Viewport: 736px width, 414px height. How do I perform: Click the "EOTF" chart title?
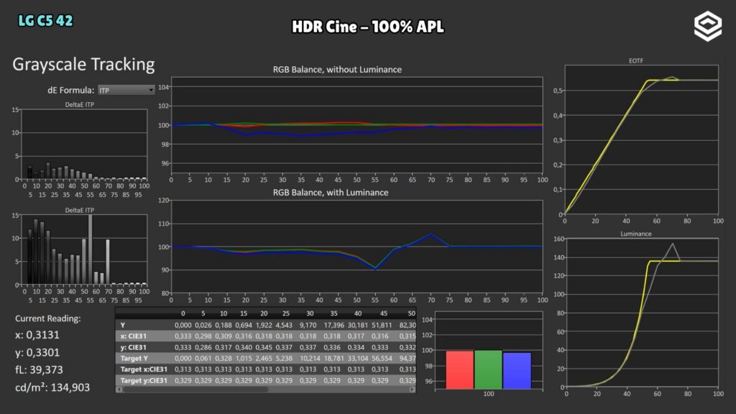[x=636, y=60]
